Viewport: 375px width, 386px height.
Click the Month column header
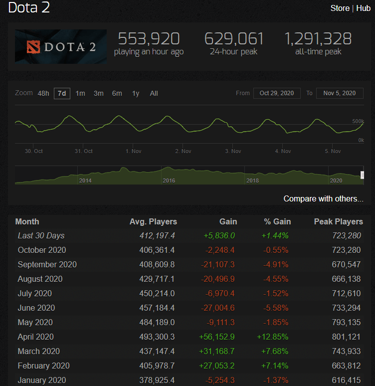[27, 221]
